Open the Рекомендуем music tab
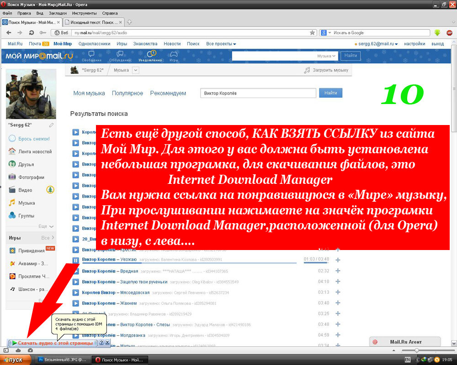Viewport: 457px width, 365px height. 168,93
